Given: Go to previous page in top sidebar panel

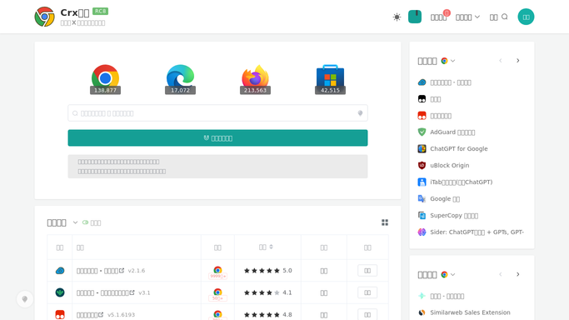Looking at the screenshot, I should (x=501, y=61).
